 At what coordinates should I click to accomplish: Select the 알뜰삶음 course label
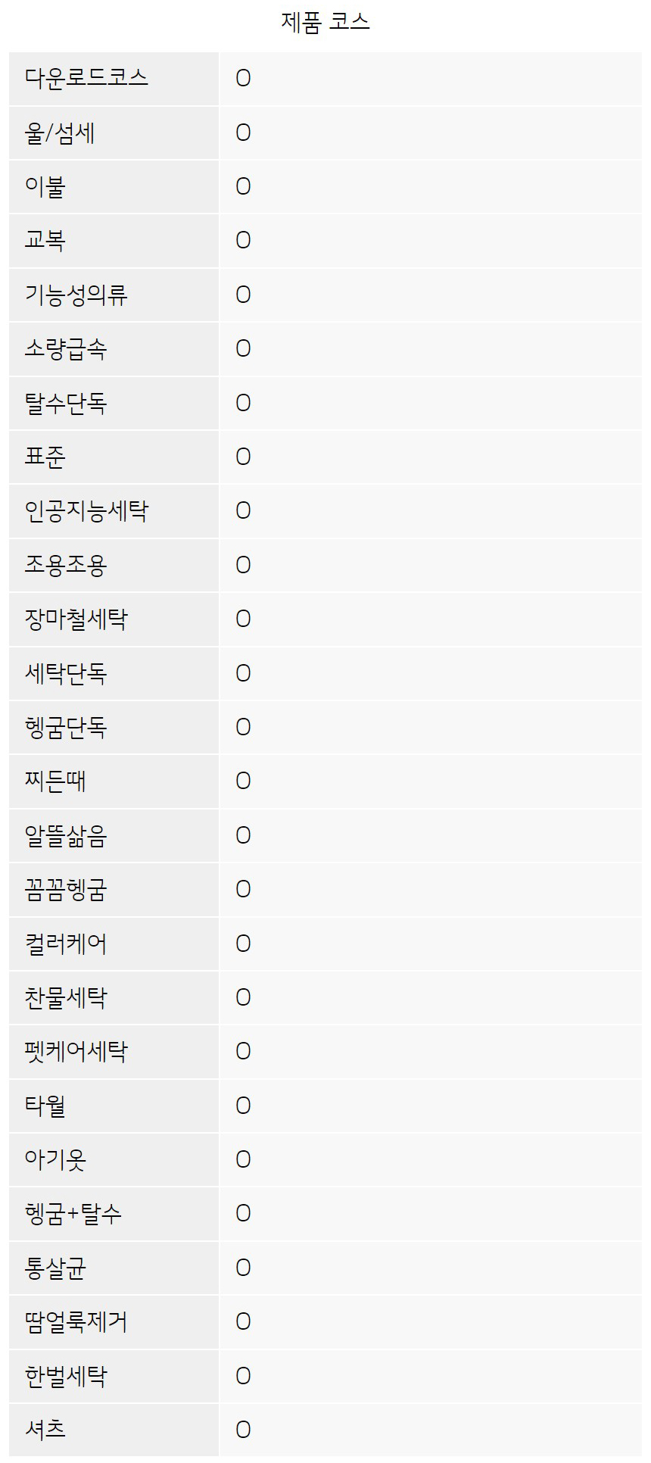pyautogui.click(x=66, y=835)
